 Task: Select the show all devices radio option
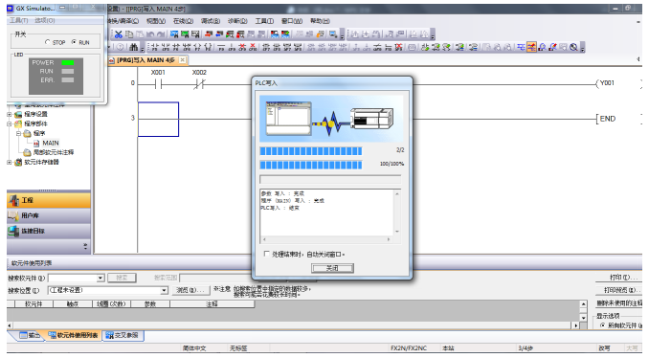(602, 325)
